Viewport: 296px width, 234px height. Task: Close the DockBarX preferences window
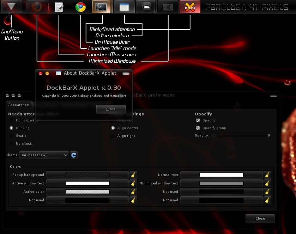click(260, 219)
